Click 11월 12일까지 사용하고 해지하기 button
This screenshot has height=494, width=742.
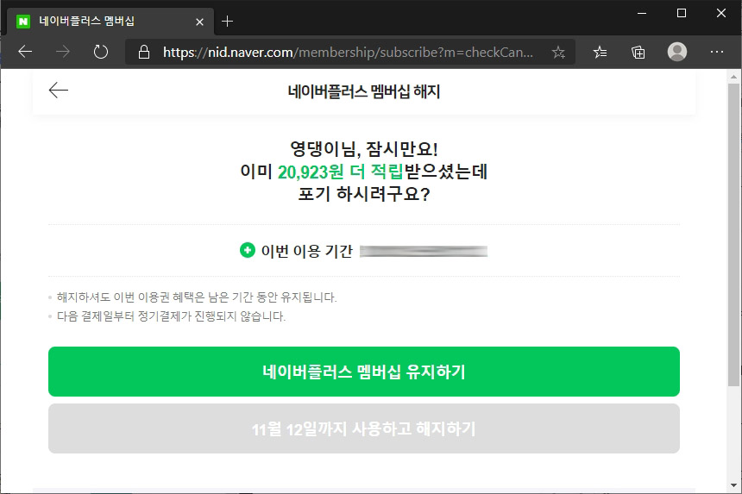click(x=364, y=428)
